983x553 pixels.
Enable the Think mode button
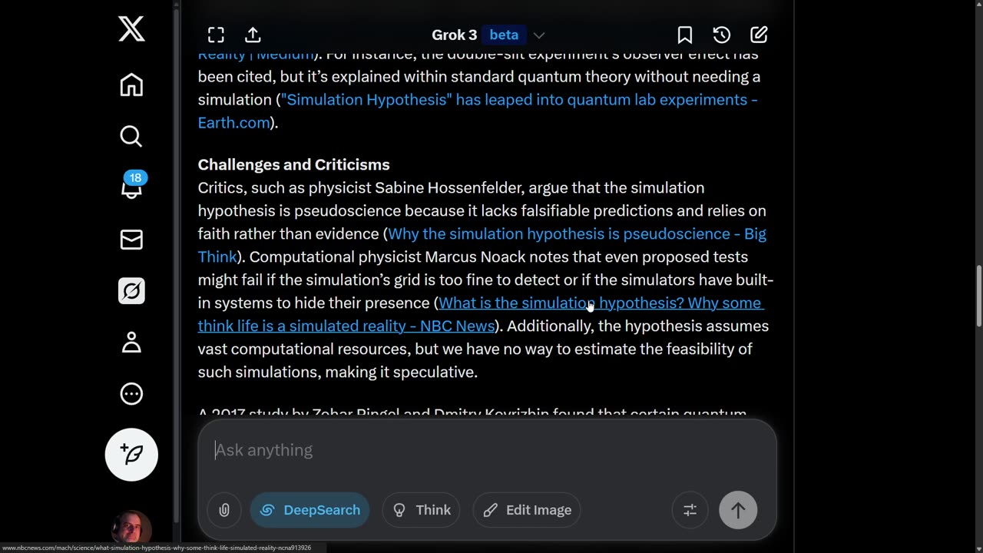(421, 510)
